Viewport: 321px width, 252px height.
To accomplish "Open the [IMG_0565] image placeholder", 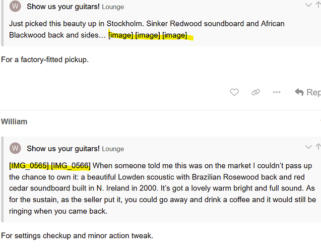I will coord(29,166).
